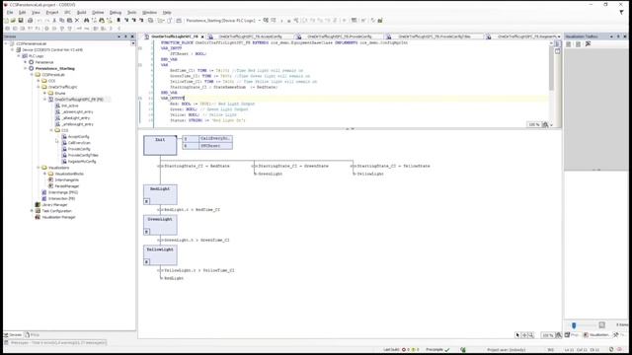
Task: Open the Window menu
Action: coord(149,13)
